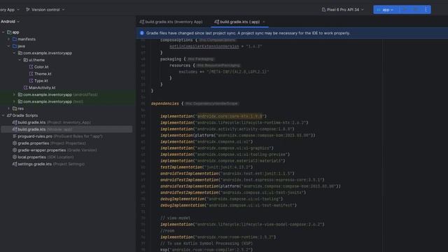Click the Color.kt file icon
448x252 pixels.
31,67
